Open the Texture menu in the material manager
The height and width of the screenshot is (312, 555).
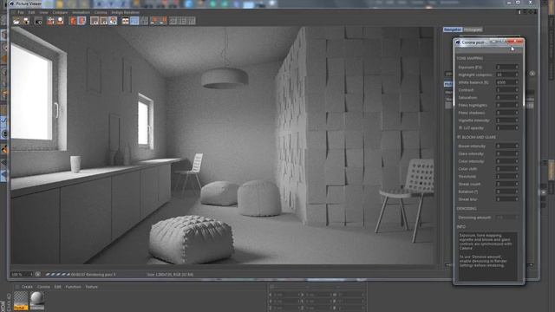[x=92, y=287]
